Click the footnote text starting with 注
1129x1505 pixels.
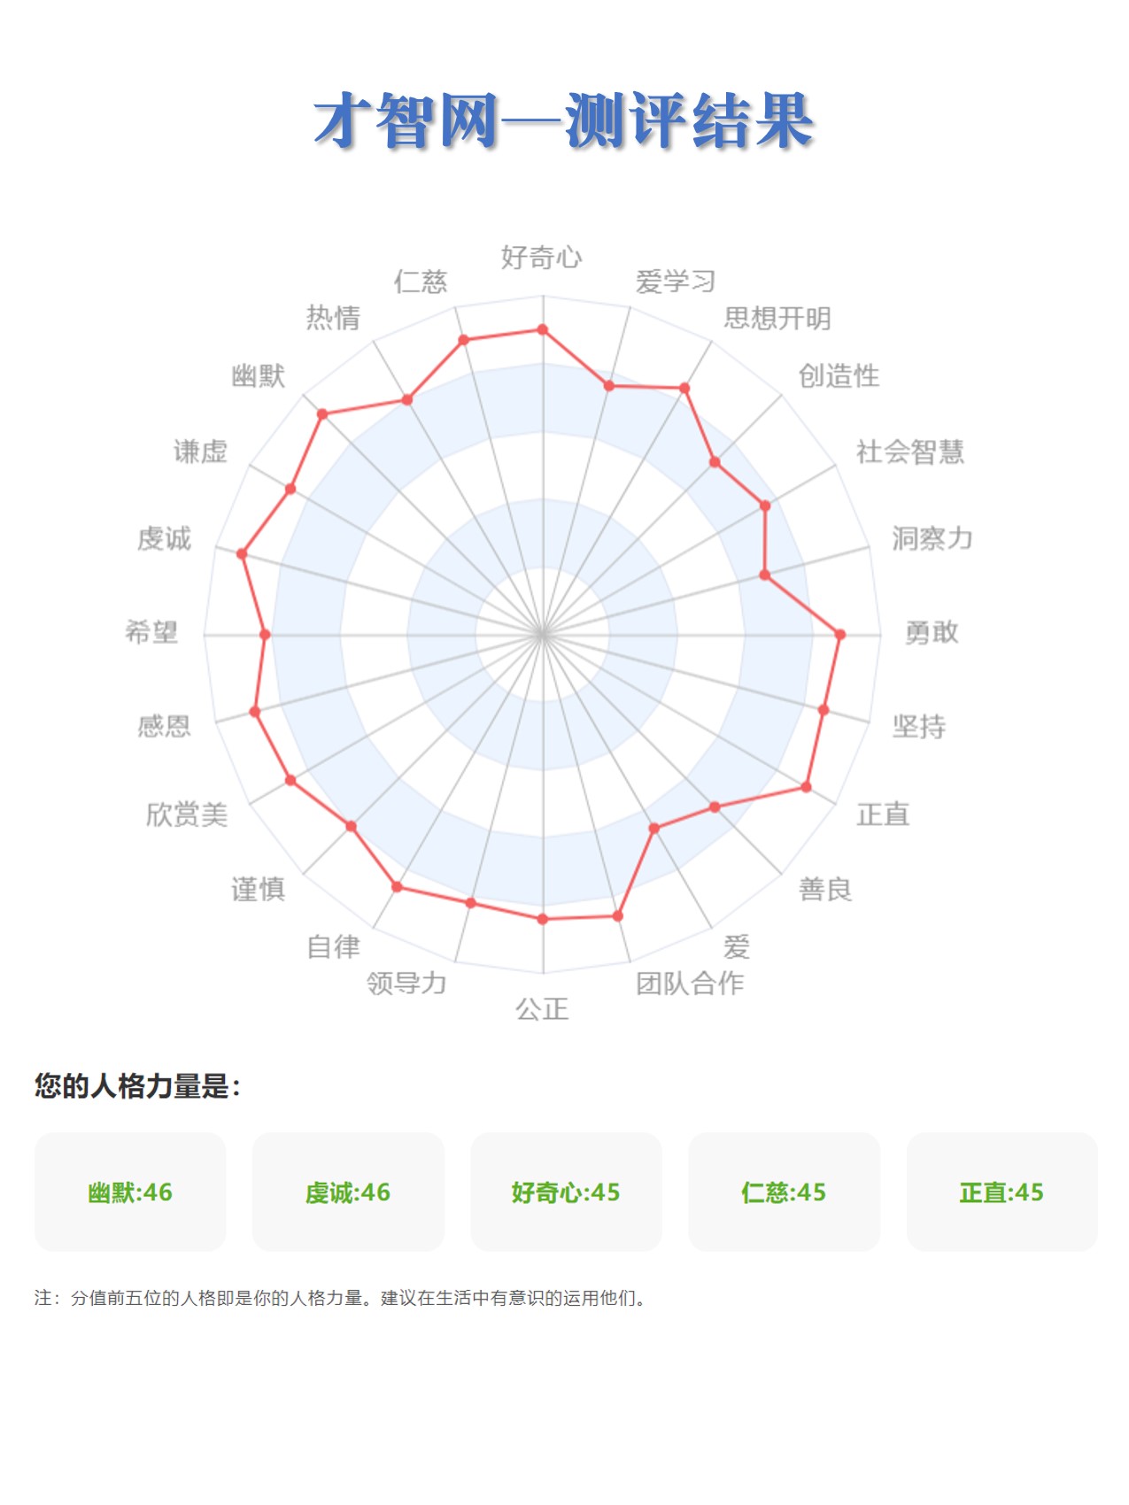[x=341, y=1298]
